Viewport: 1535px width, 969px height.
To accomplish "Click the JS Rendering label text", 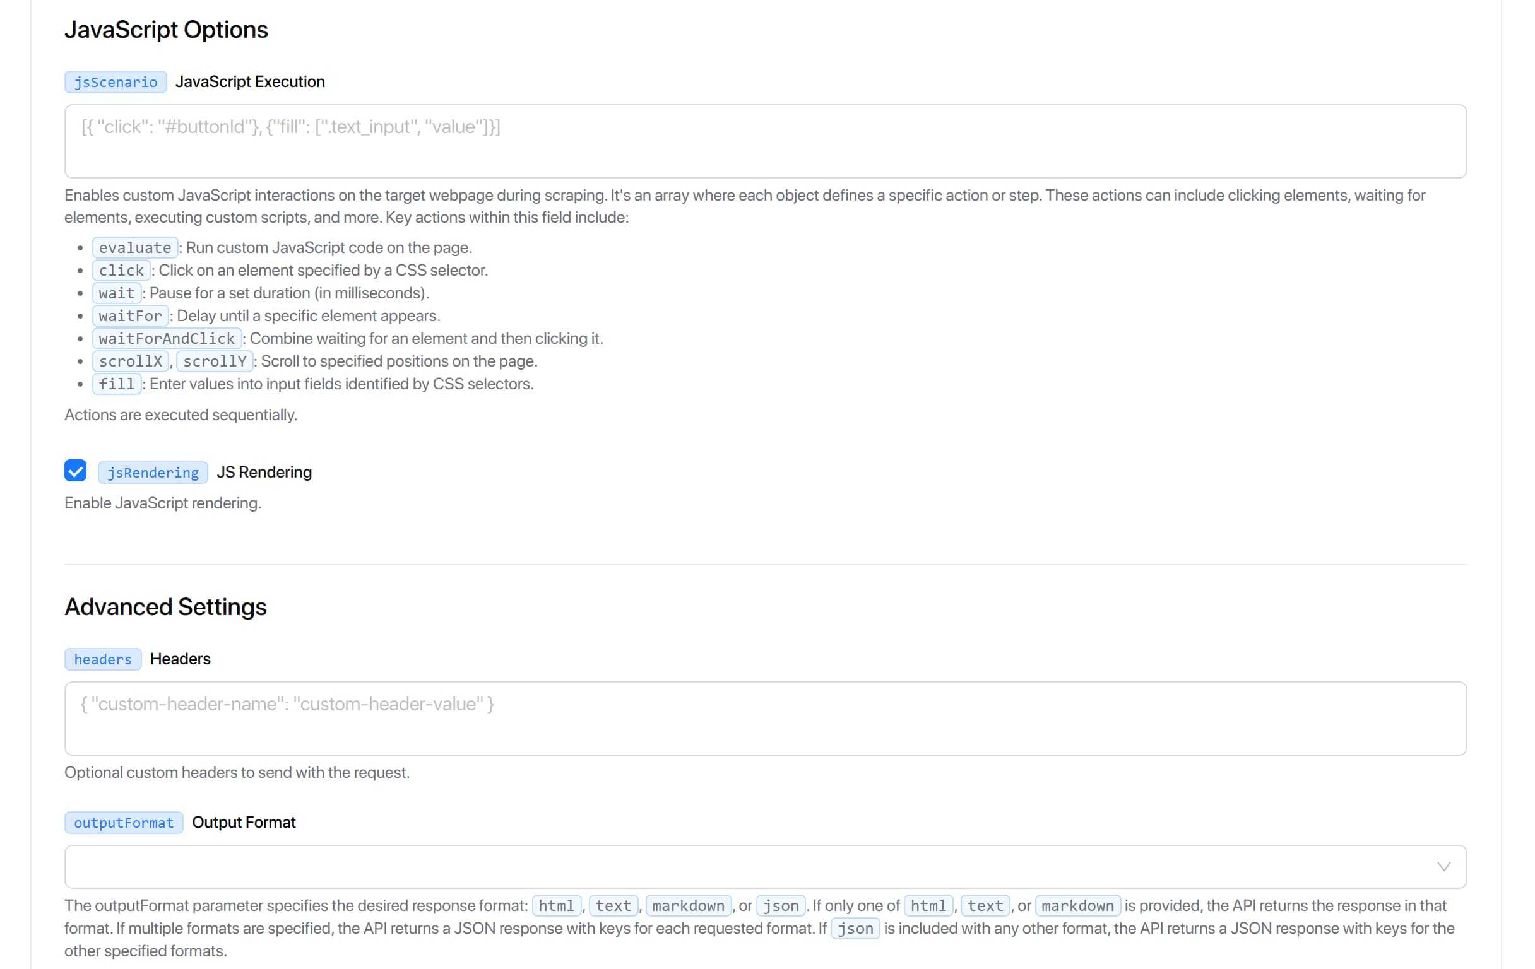I will (264, 472).
